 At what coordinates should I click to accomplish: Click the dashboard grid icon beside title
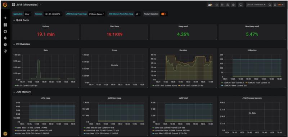click(x=13, y=5)
